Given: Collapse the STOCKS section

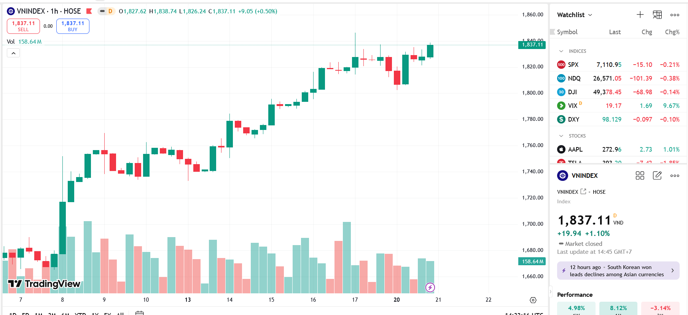Looking at the screenshot, I should coord(561,136).
